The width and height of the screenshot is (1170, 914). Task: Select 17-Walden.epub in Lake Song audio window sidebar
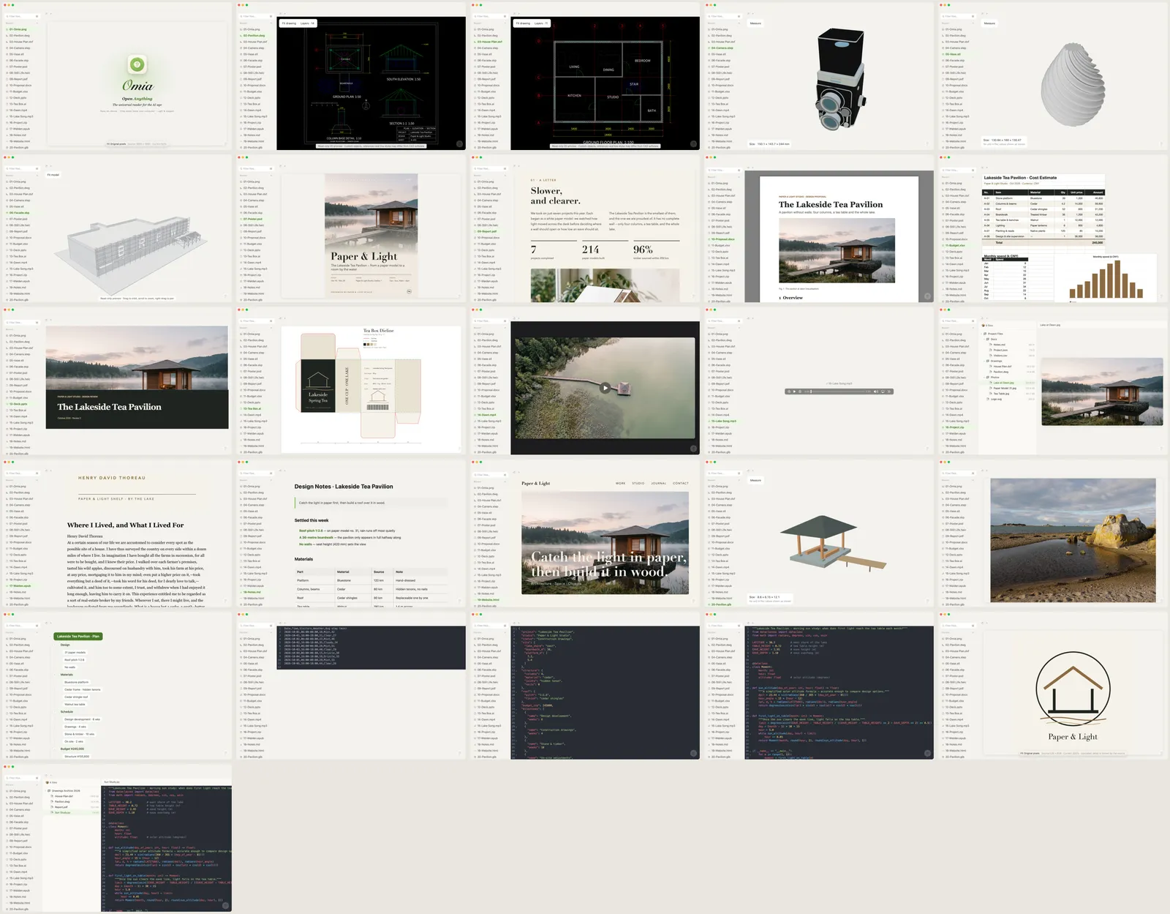(x=724, y=433)
